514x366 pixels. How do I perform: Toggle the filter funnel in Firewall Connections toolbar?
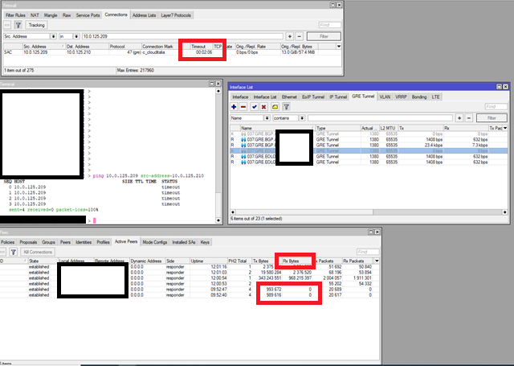[18, 25]
